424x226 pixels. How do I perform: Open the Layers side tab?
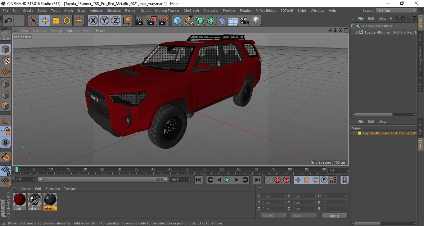421,144
